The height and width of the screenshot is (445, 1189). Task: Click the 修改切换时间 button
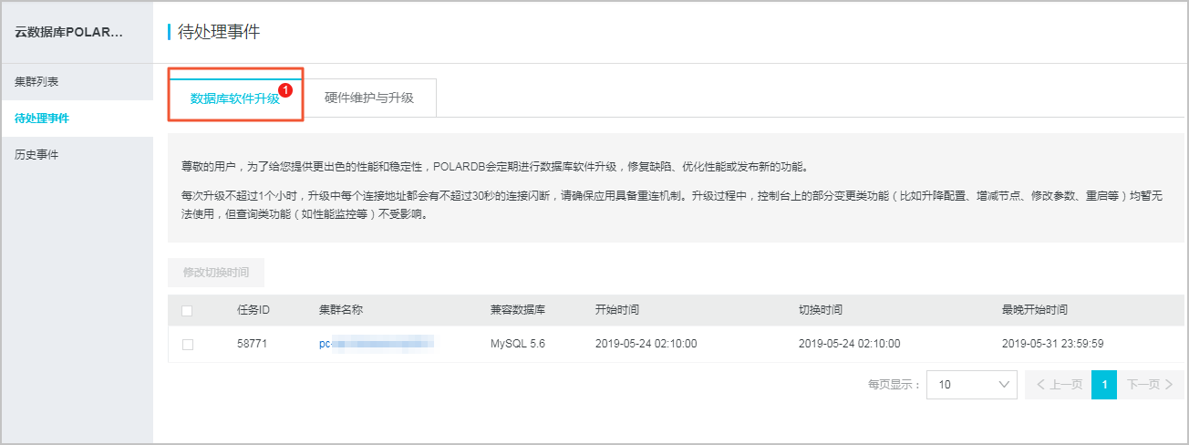click(216, 273)
